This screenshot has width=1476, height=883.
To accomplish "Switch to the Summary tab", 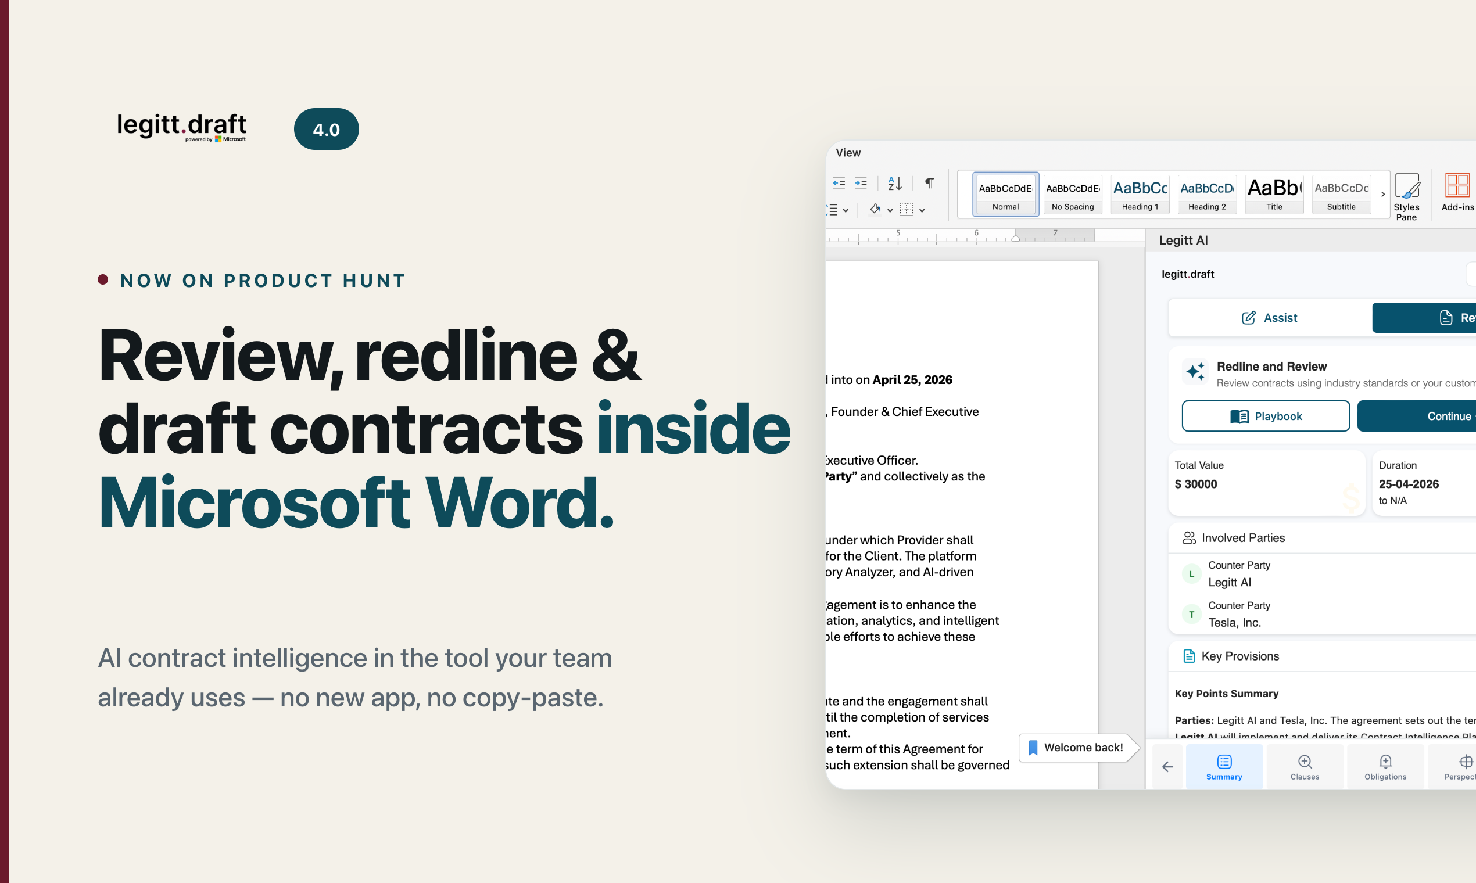I will tap(1224, 767).
